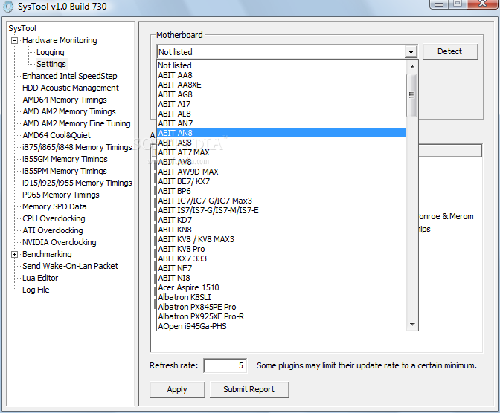This screenshot has height=413, width=500.
Task: Click the SysTool gear icon in title bar
Action: (8, 7)
